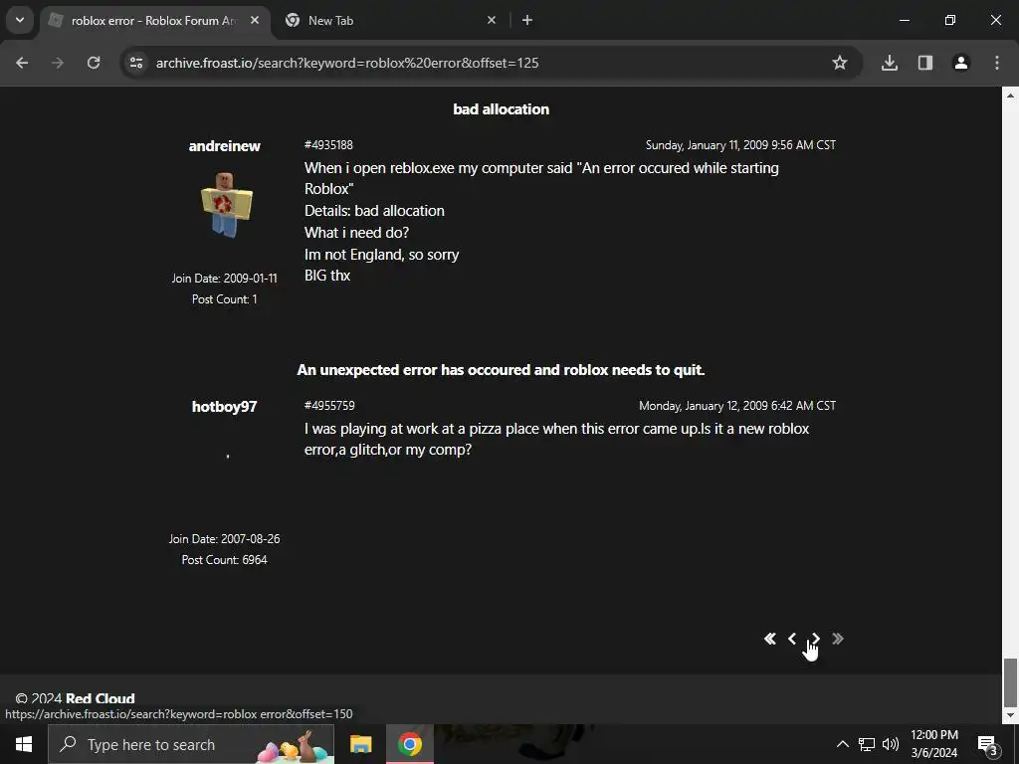Open network status tray icon

pyautogui.click(x=867, y=744)
